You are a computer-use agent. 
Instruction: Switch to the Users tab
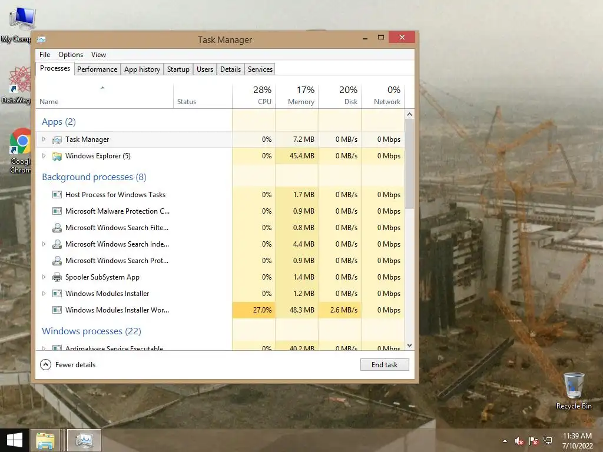point(204,69)
